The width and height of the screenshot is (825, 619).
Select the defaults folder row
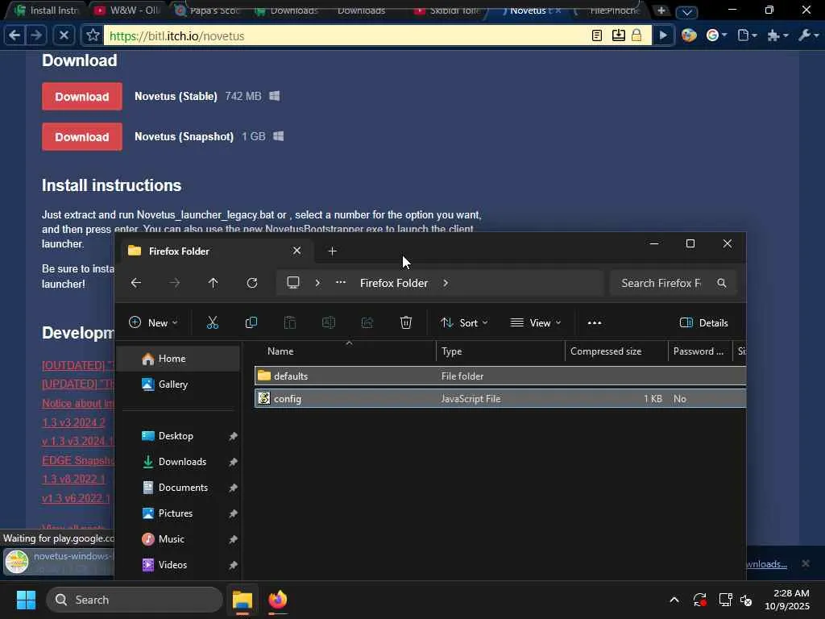click(x=500, y=376)
